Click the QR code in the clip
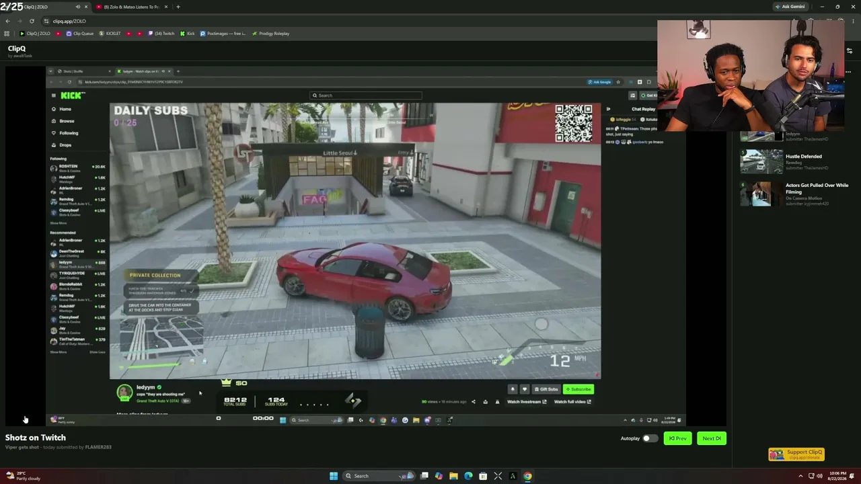Viewport: 861px width, 484px height. [x=574, y=123]
